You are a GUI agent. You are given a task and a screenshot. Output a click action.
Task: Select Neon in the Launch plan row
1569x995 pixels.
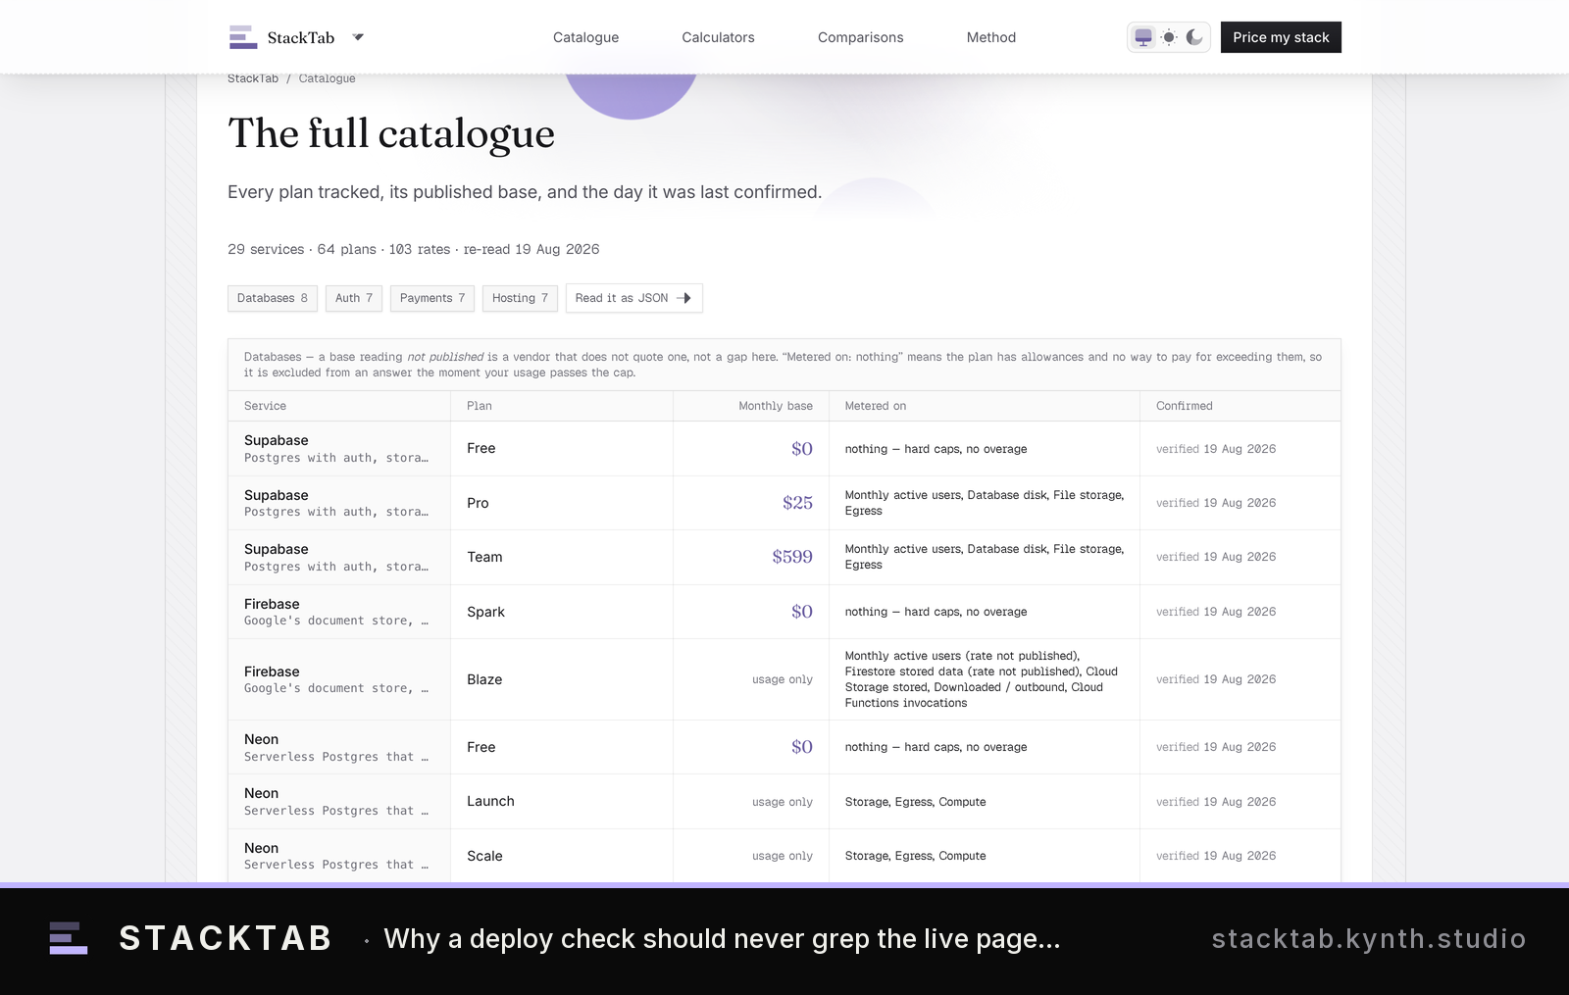[x=261, y=793]
